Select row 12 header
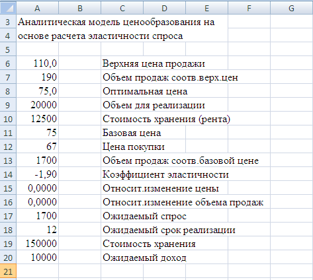 pos(8,147)
